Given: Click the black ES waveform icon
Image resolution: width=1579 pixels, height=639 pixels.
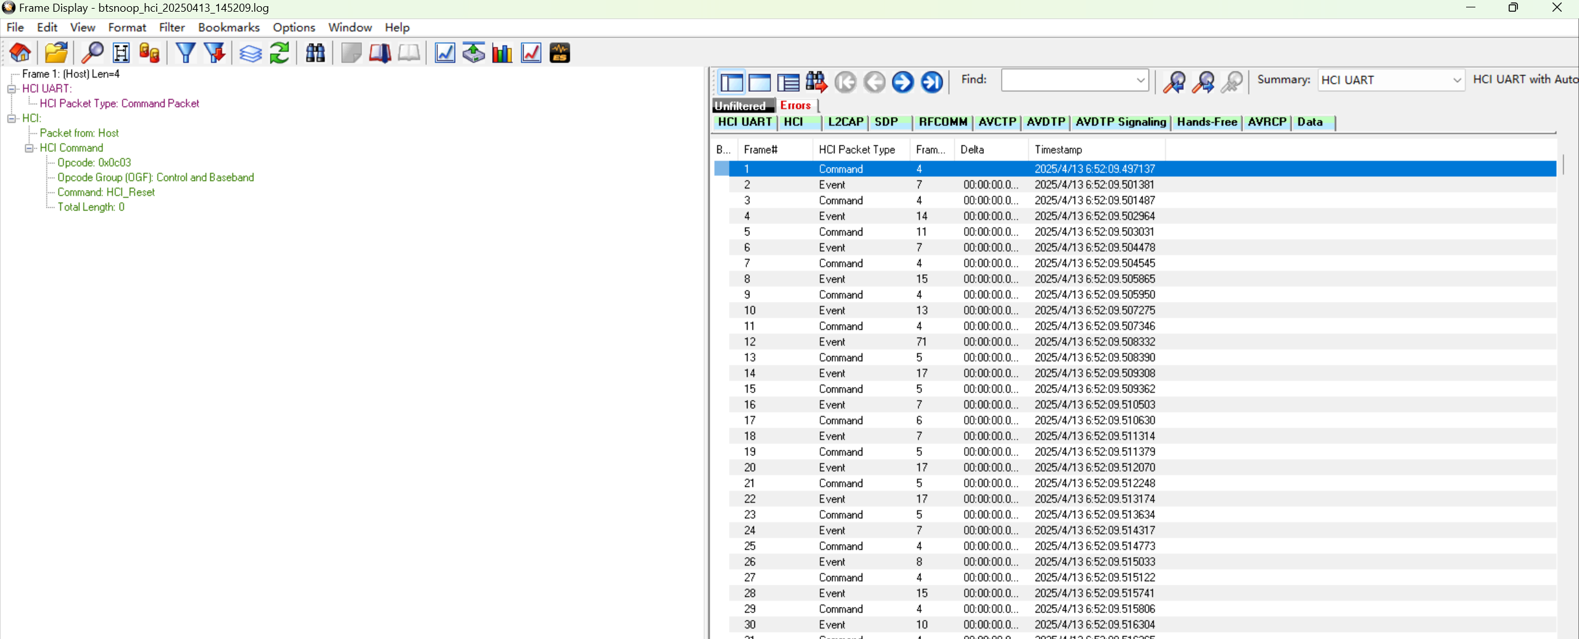Looking at the screenshot, I should (559, 53).
